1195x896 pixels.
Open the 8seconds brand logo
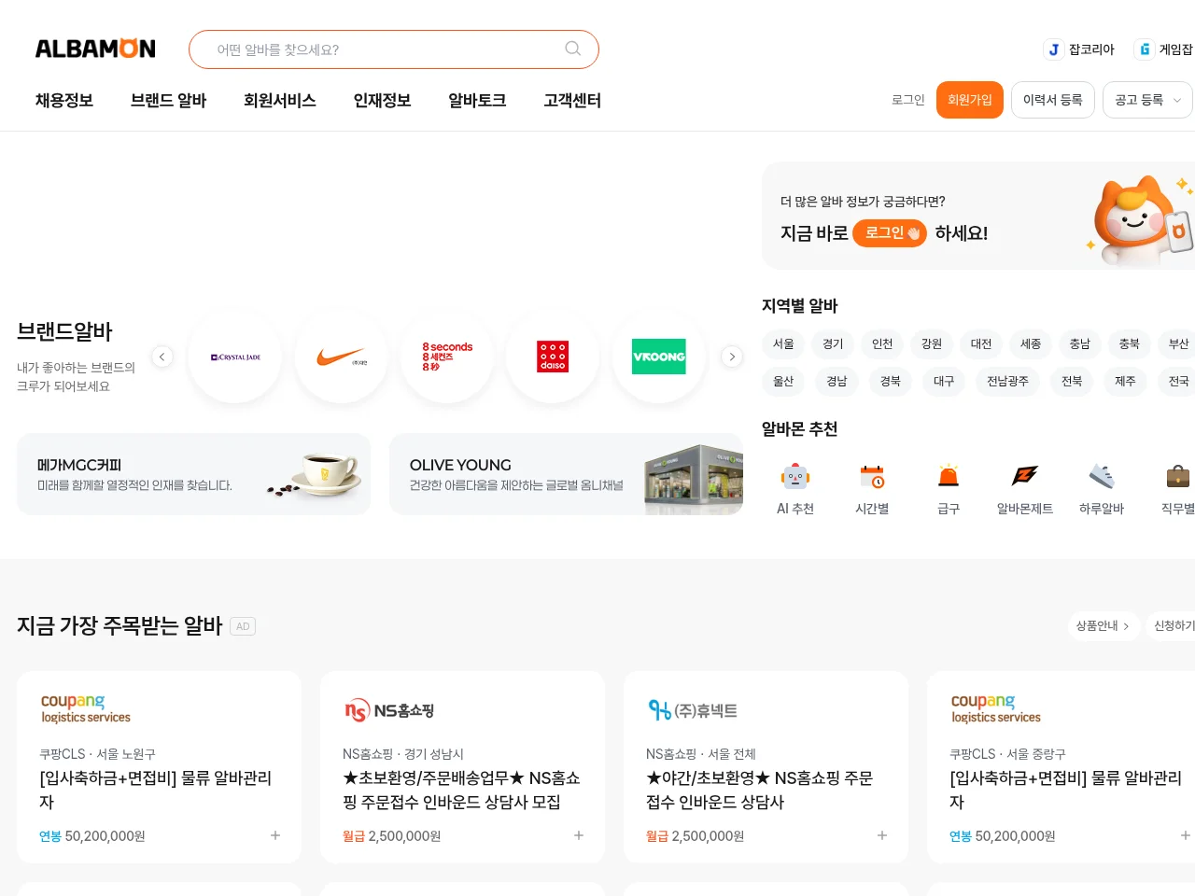click(447, 357)
